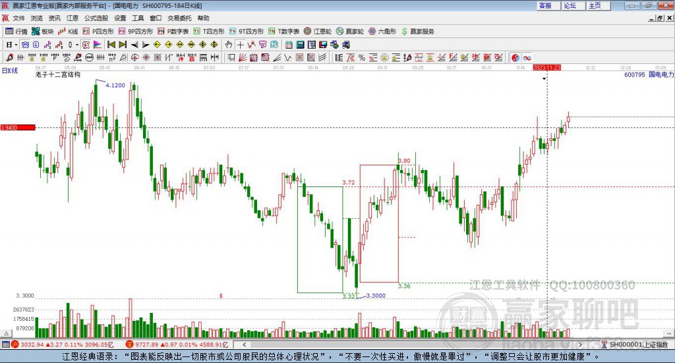Click the n² grid tool icon
The width and height of the screenshot is (675, 363).
coord(112,57)
